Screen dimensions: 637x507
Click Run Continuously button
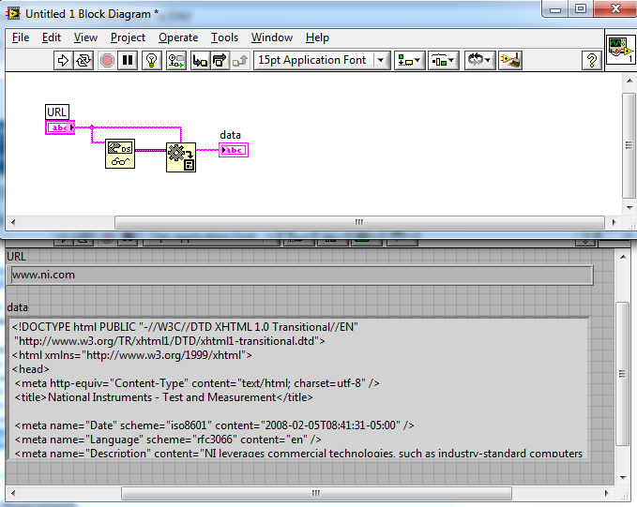click(83, 61)
